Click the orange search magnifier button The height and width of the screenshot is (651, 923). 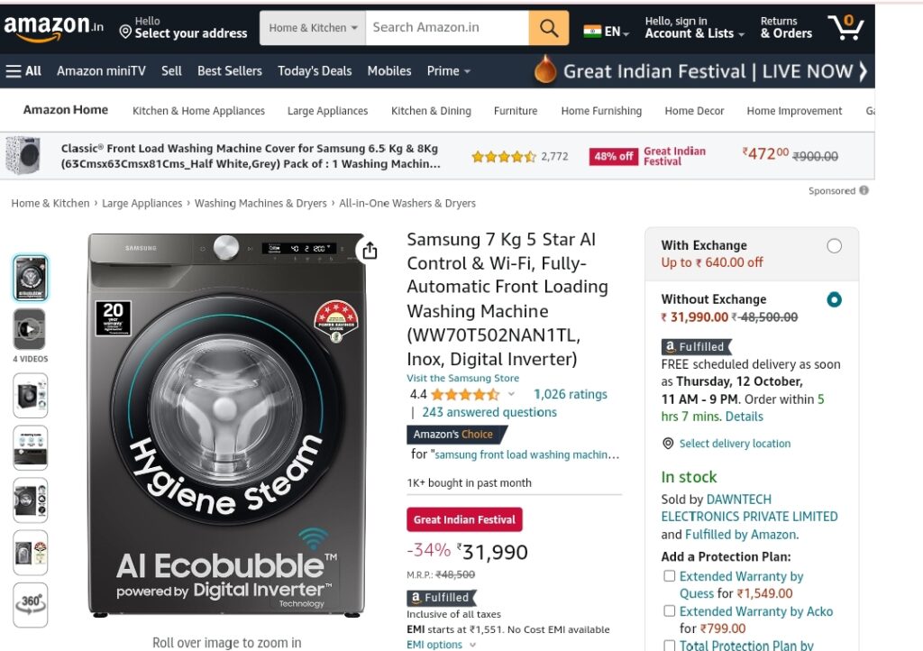pyautogui.click(x=549, y=28)
